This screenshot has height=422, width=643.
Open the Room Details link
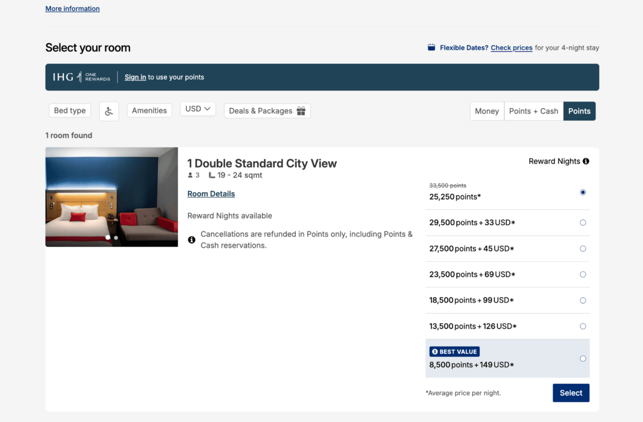point(211,194)
